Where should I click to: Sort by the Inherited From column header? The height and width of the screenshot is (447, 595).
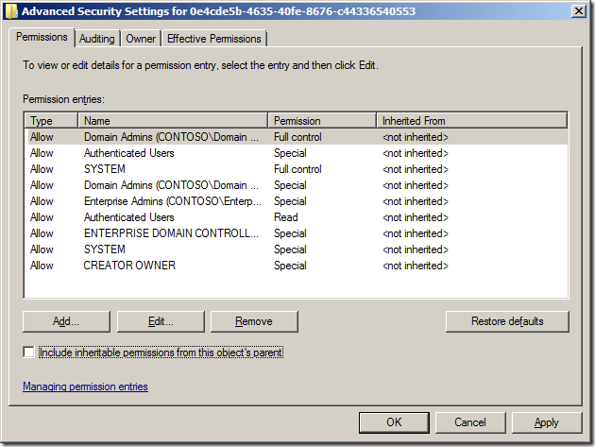tap(470, 121)
